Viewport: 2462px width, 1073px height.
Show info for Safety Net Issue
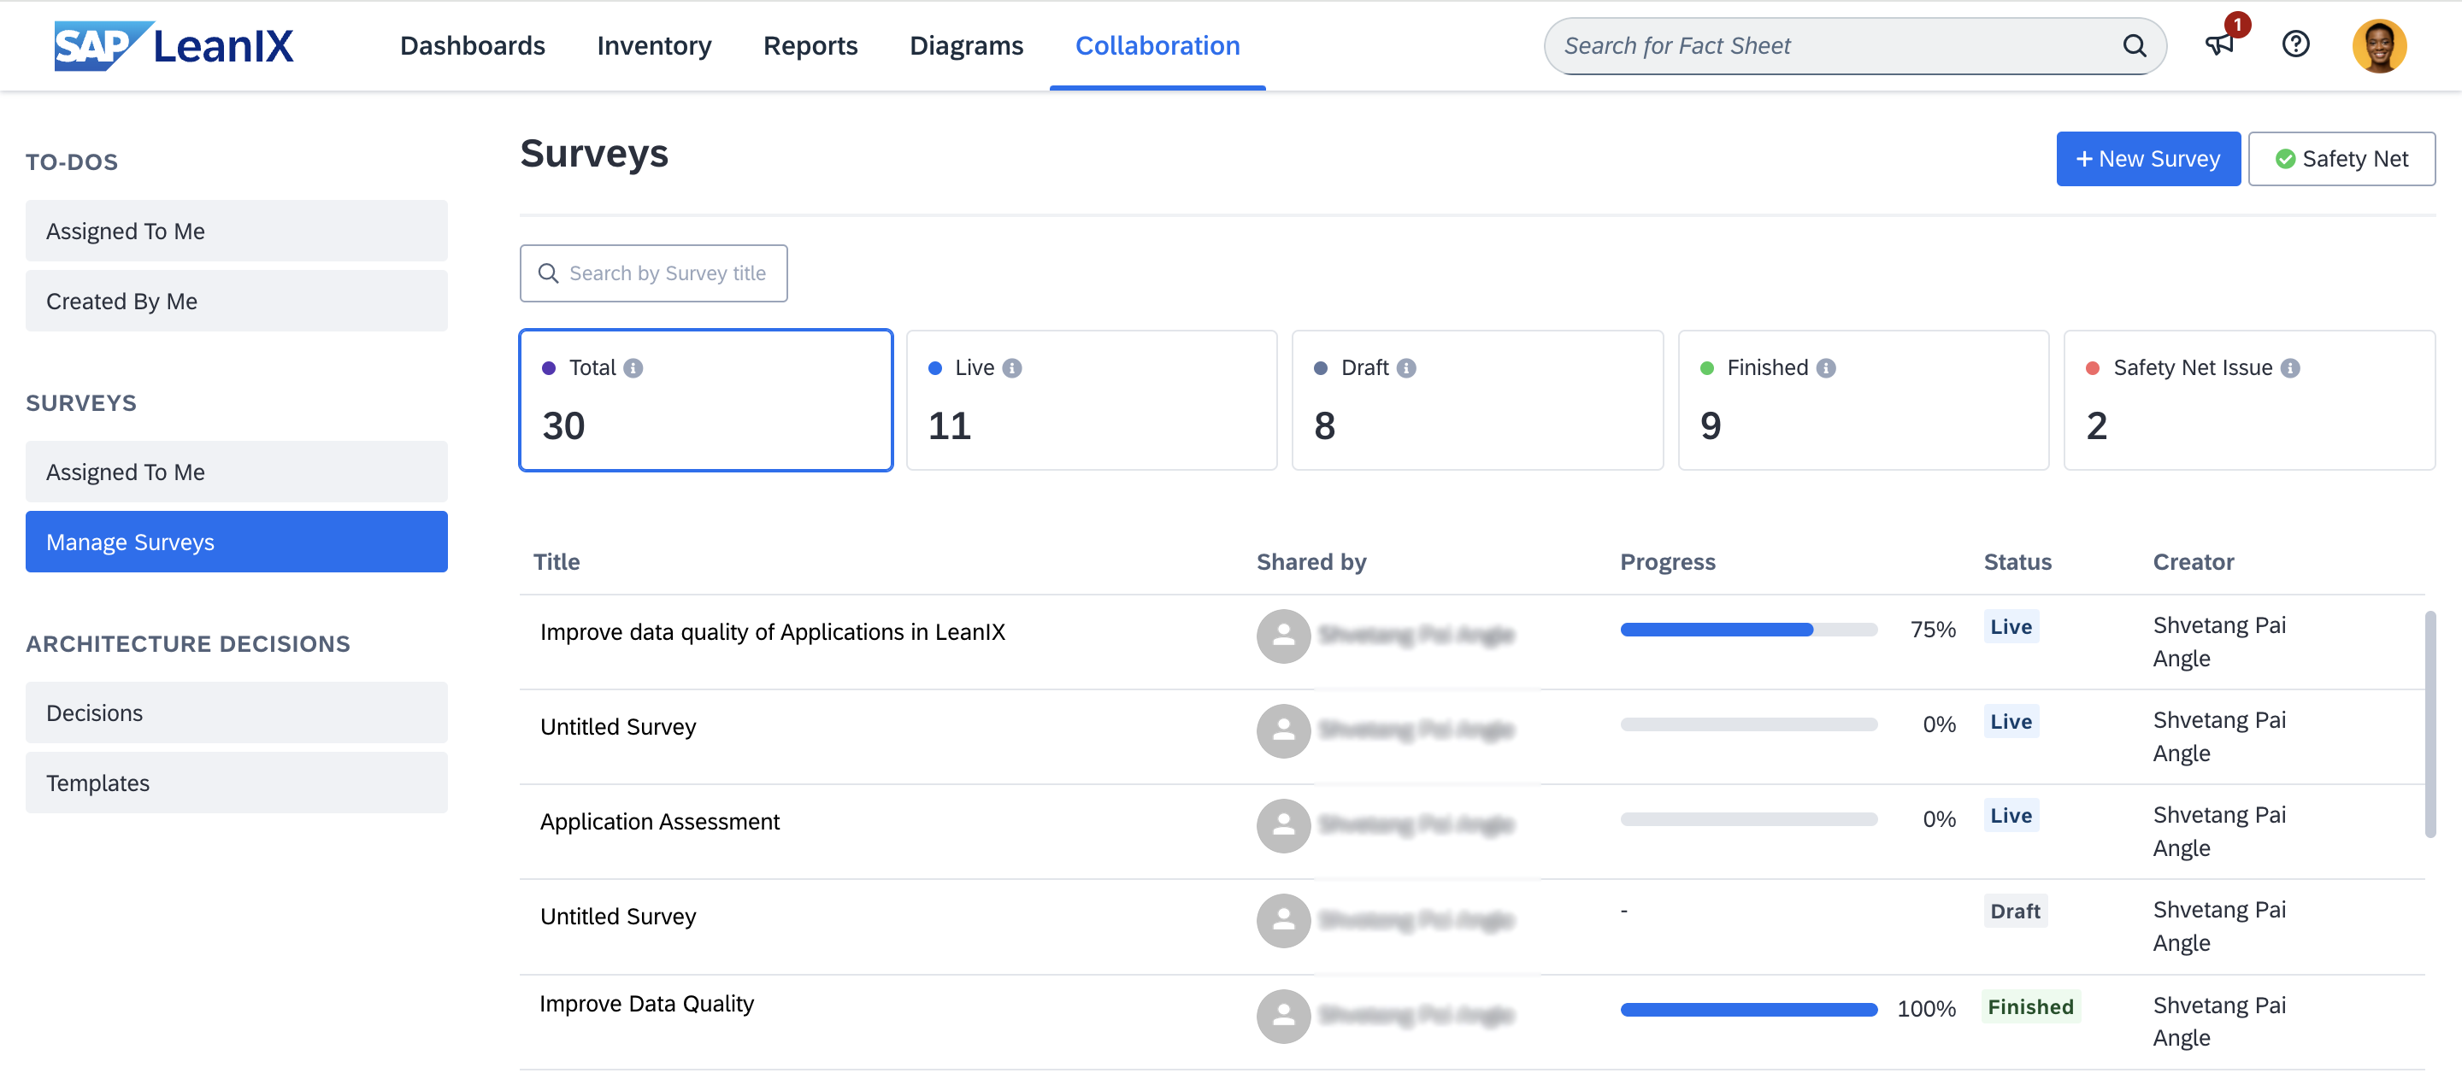pos(2290,368)
